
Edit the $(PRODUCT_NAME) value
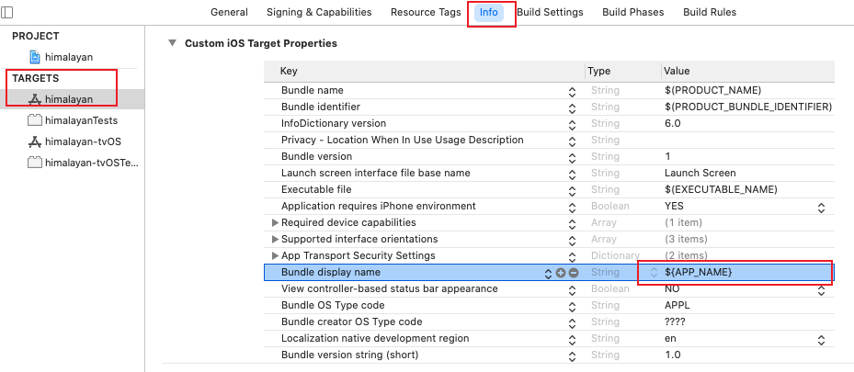click(x=712, y=90)
